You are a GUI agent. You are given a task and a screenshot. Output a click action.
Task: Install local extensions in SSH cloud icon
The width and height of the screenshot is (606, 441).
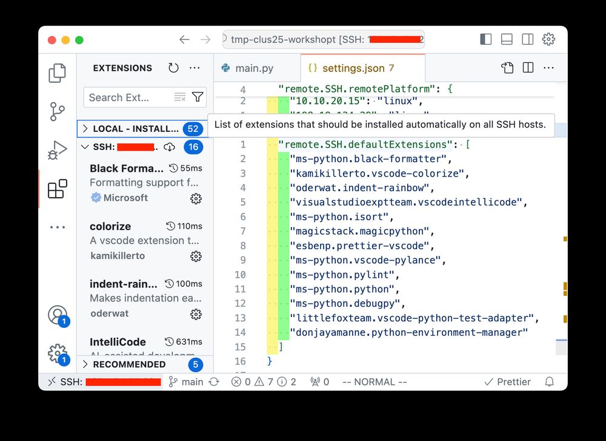[x=169, y=147]
